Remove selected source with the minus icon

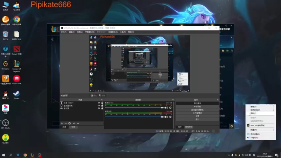click(x=66, y=123)
